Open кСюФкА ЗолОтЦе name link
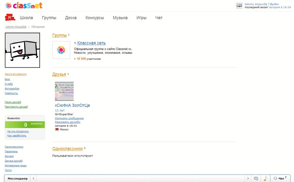Viewport: 294px width, 182px height. 72,105
